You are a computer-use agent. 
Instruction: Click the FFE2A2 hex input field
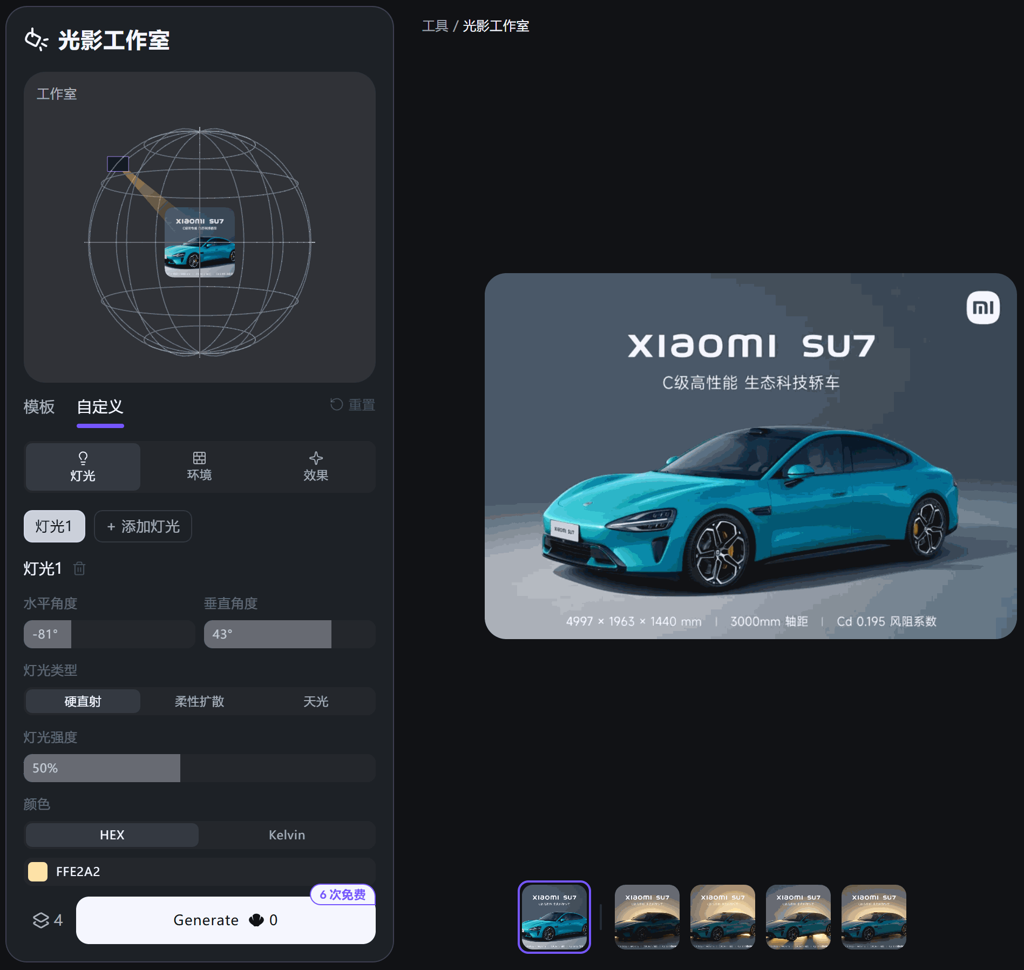coord(200,872)
